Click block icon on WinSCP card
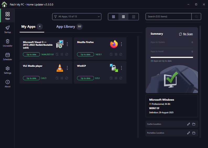This screenshot has height=148, width=208. point(121,78)
